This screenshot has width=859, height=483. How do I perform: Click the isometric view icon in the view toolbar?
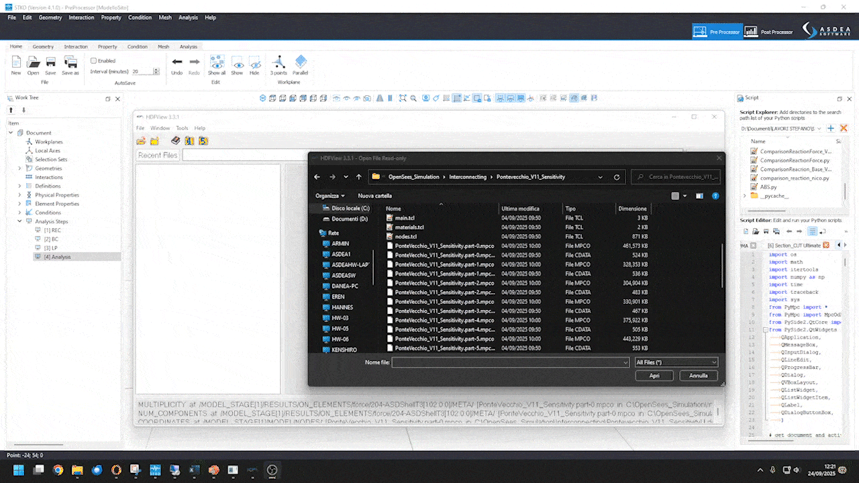tap(264, 98)
